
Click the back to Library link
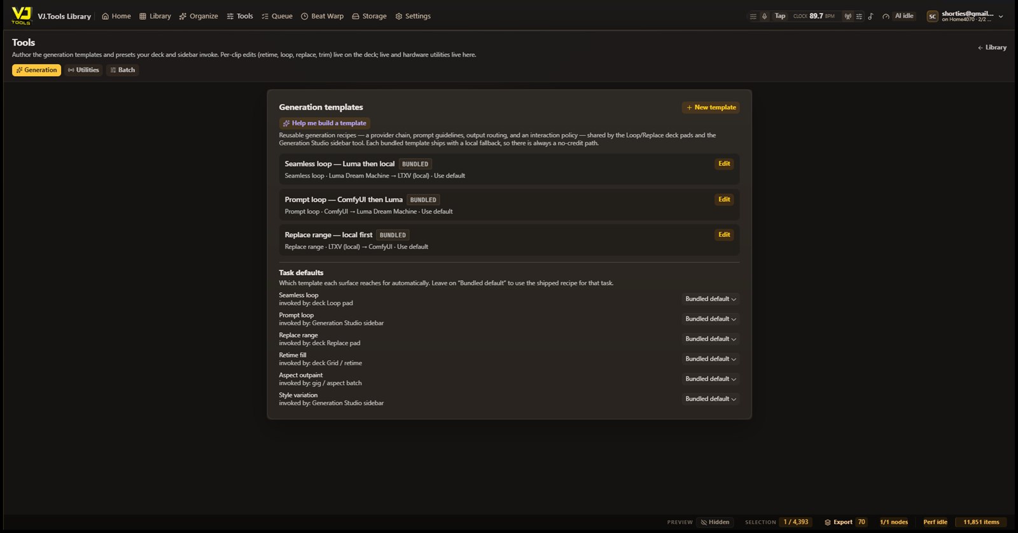point(992,48)
